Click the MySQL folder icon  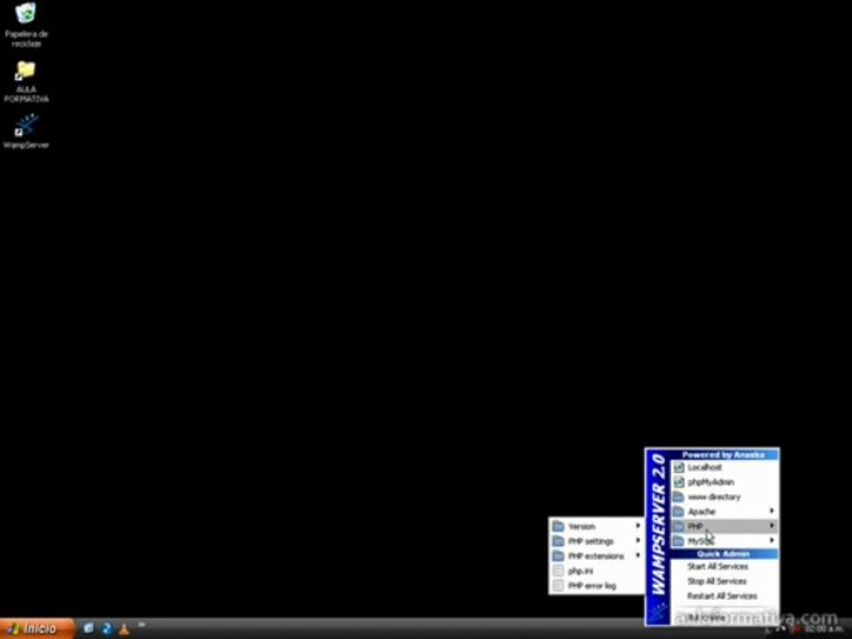tap(678, 540)
